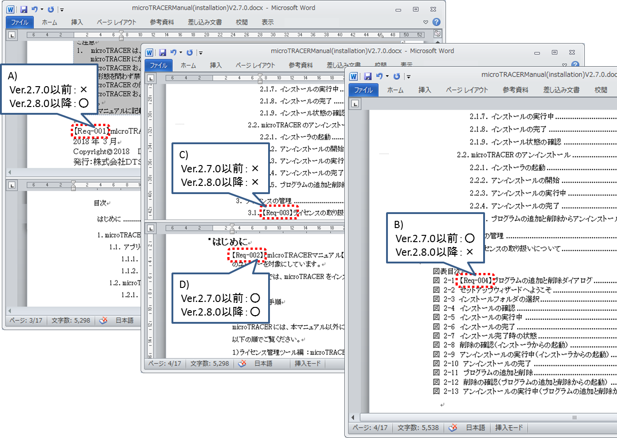Screen dimensions: 617x438
Task: Click Undo icon in front-right Word window
Action: 379,76
